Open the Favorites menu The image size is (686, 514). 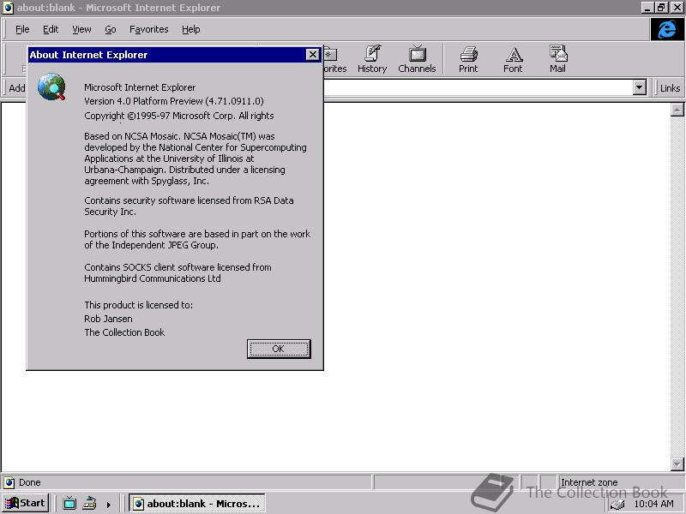pyautogui.click(x=148, y=29)
